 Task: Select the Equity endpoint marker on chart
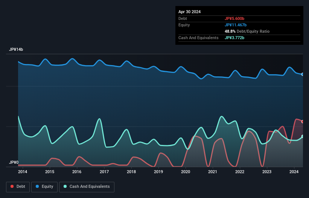(x=303, y=74)
